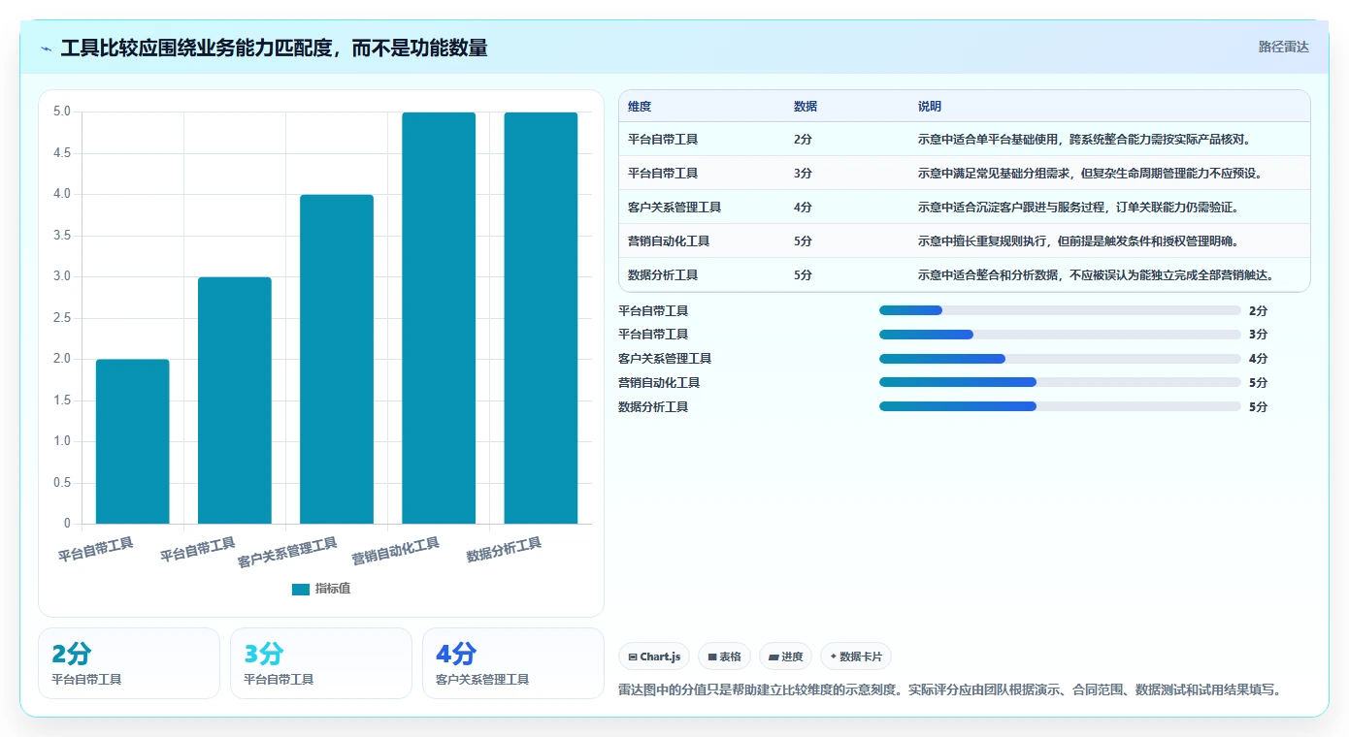Click the 营销自动化工具 5分 progress bar

pos(1060,382)
